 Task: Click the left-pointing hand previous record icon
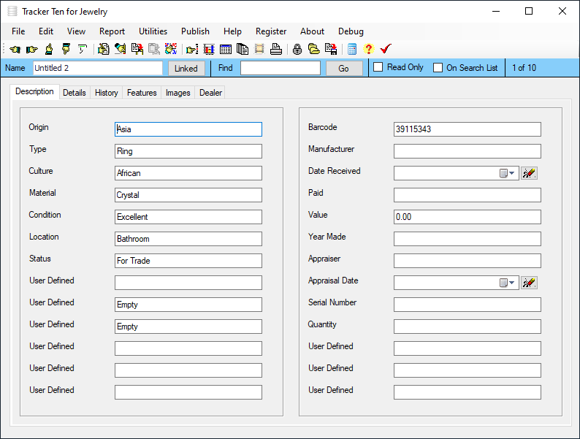click(15, 49)
